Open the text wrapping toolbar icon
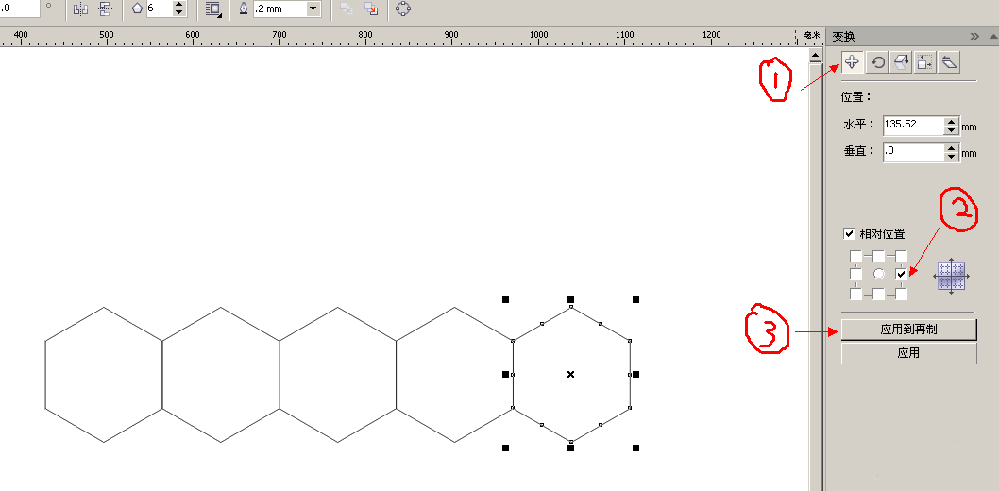 point(213,8)
